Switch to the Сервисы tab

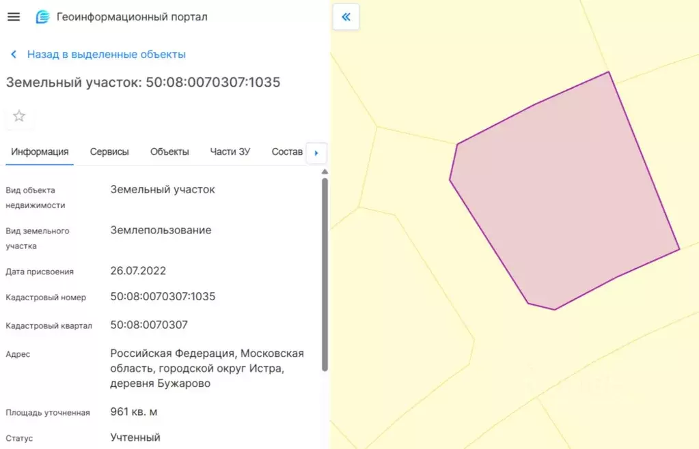(x=109, y=151)
